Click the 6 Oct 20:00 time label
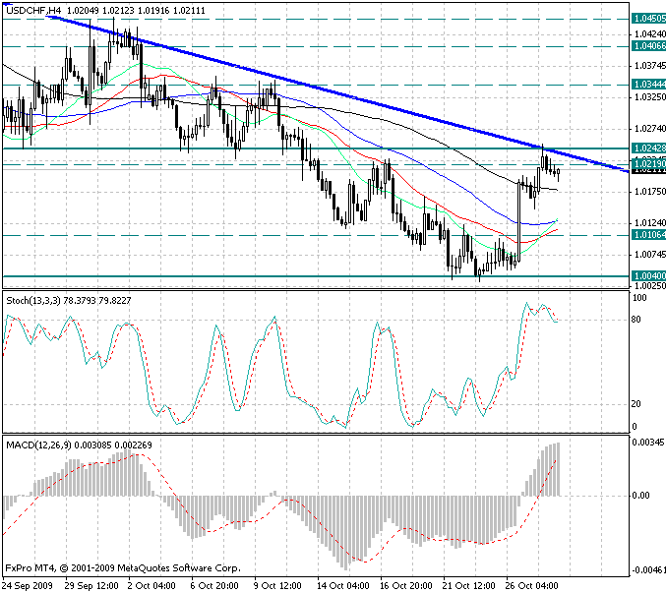Screen dimensions: 666x593 click(x=214, y=586)
